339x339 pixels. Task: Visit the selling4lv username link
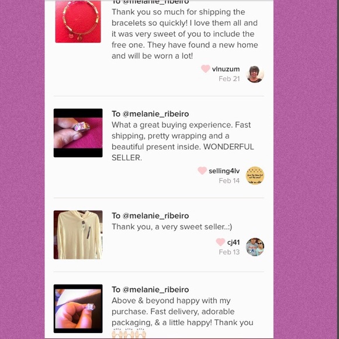[224, 171]
